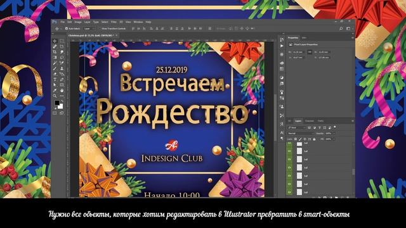Change screen mode from toolbox bottom
Image resolution: width=406 pixels, height=228 pixels.
(x=62, y=113)
